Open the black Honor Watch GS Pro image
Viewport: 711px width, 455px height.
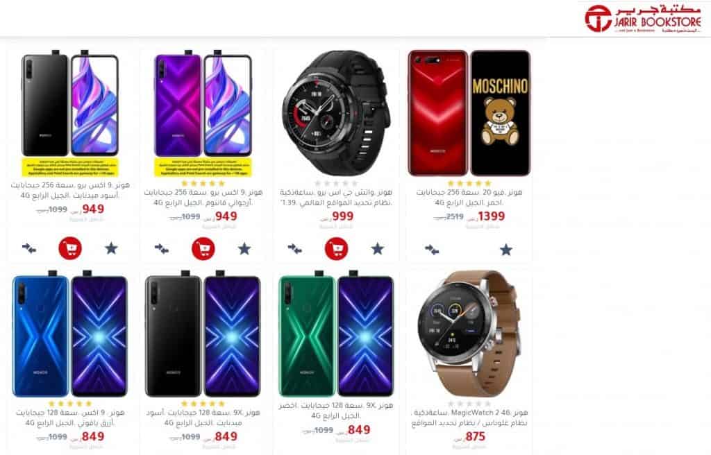click(336, 113)
